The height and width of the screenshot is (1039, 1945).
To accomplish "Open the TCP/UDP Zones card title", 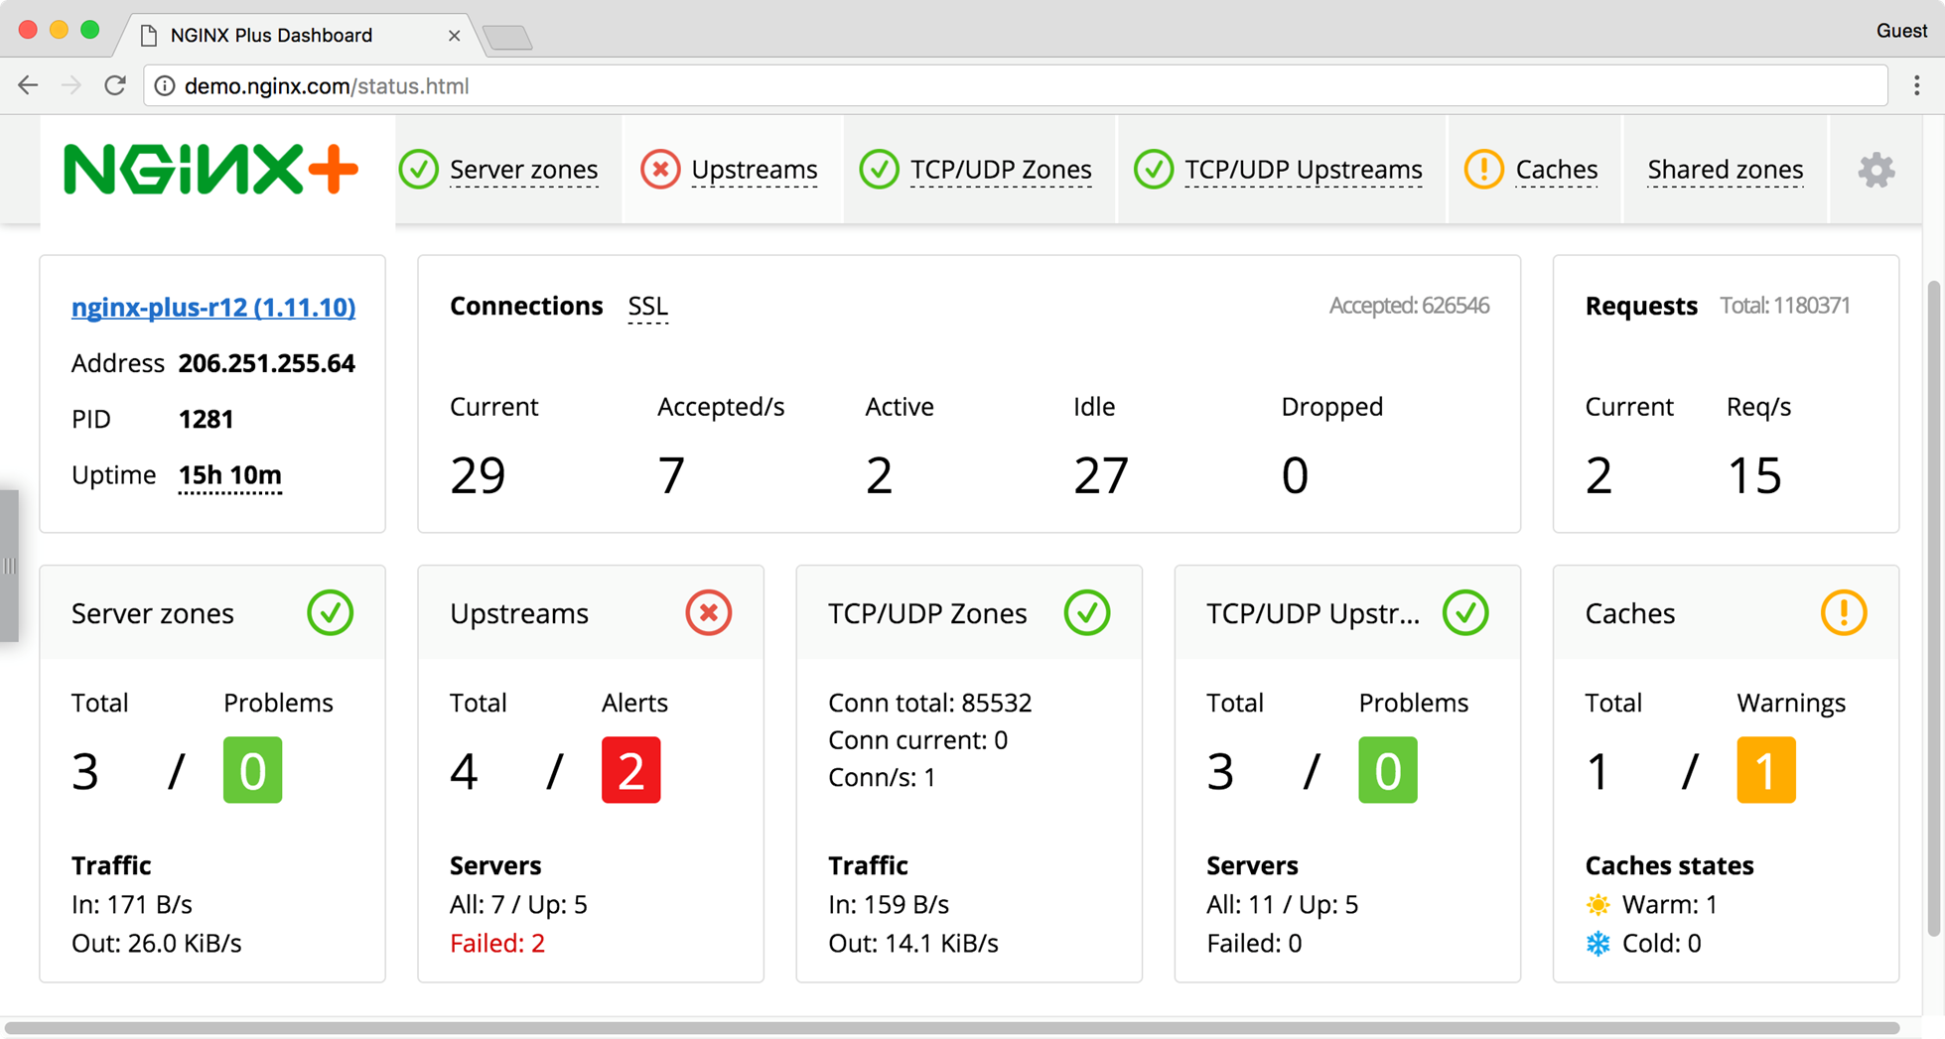I will [927, 613].
